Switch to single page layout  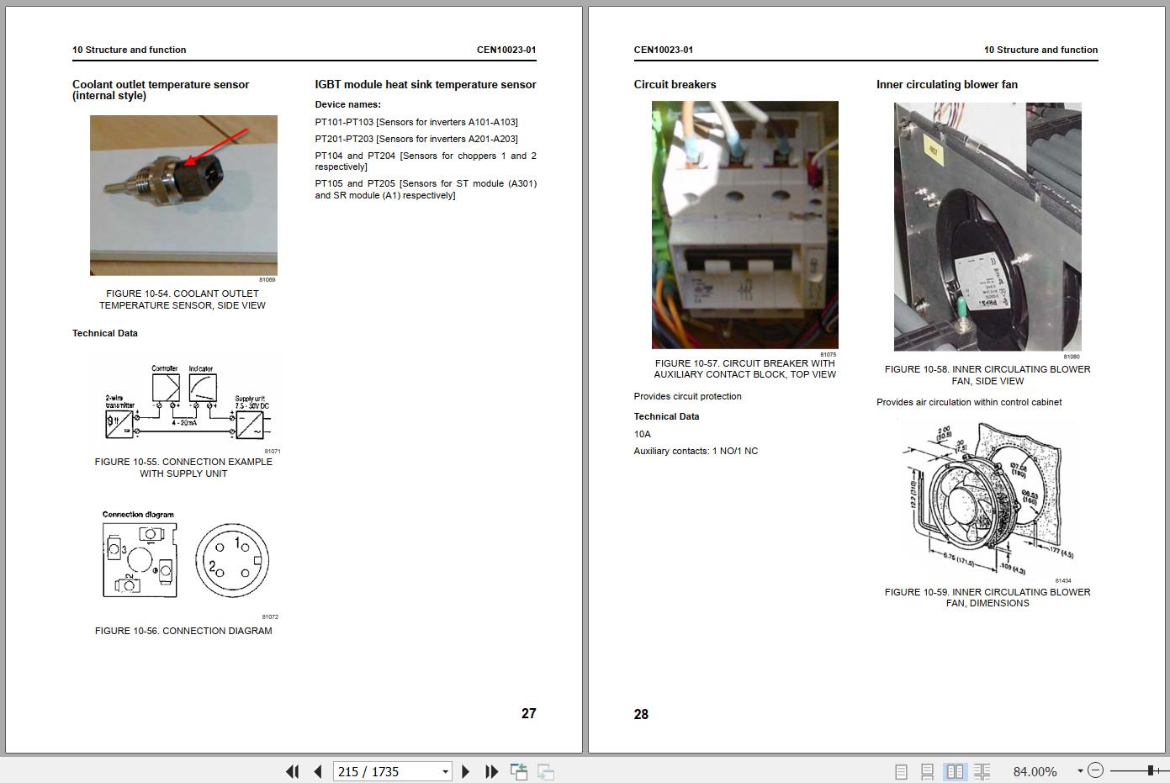point(901,771)
